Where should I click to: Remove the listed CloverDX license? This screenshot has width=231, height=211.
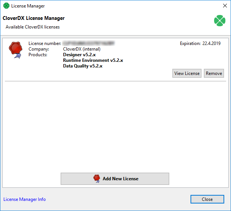click(214, 73)
